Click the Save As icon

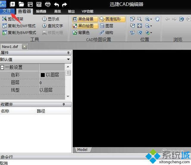pos(39,4)
